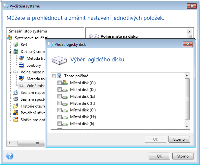Screen dimensions: 200x165
Task: Expand the Složka pro opt tree node
Action: [x=10, y=120]
